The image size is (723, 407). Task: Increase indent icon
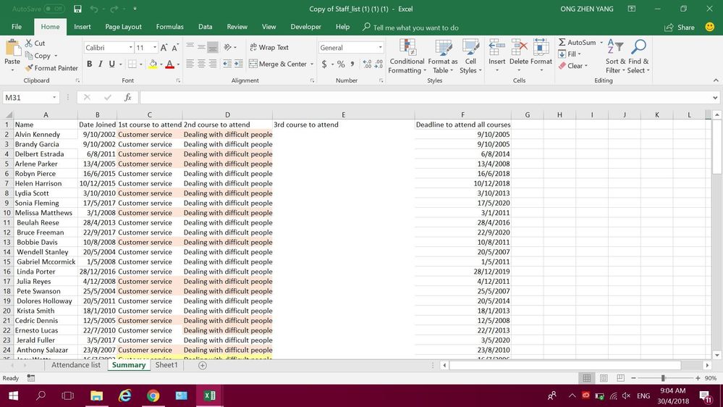(x=238, y=64)
